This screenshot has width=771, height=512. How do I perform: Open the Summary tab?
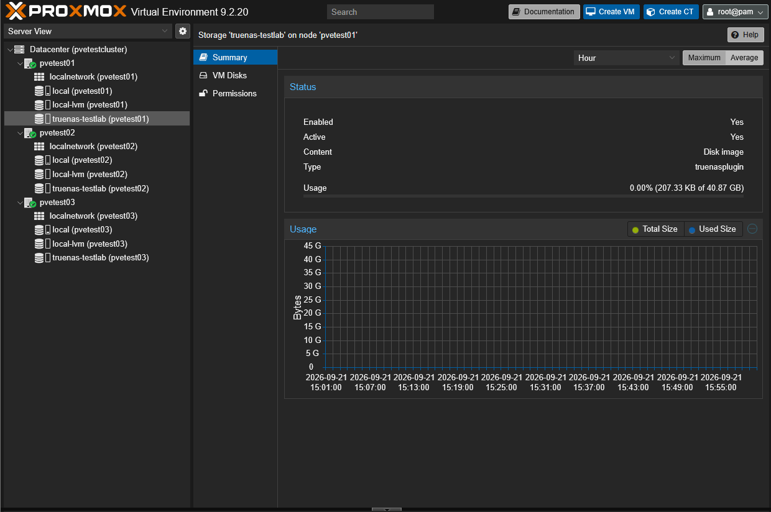(235, 57)
